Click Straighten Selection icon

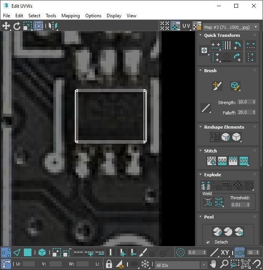coord(215,137)
